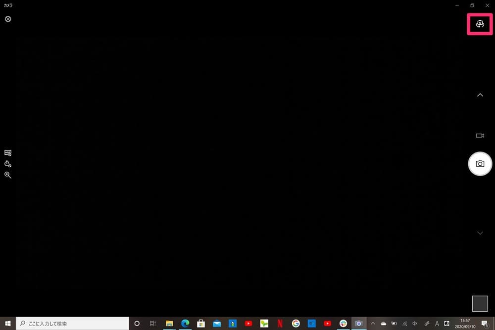Launch File Explorer from taskbar
This screenshot has height=330, width=495.
coord(169,324)
